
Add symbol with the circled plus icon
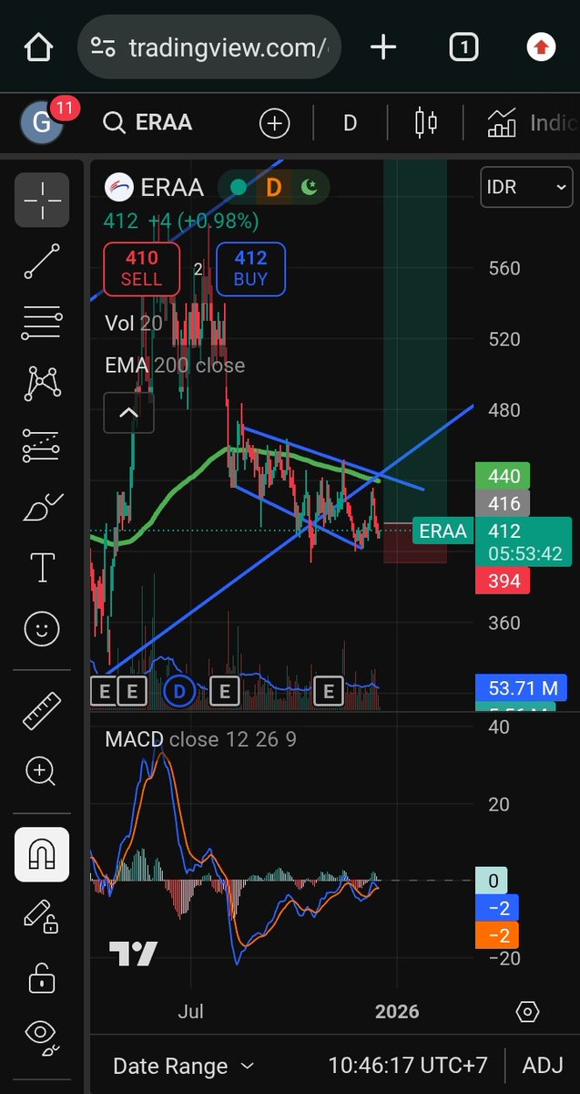point(274,123)
